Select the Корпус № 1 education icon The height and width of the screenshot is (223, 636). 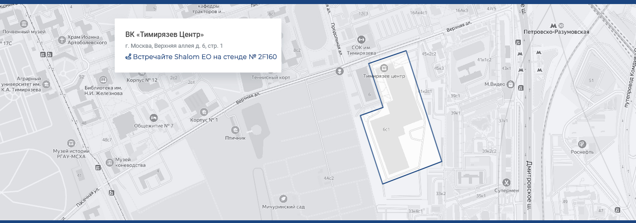click(204, 112)
